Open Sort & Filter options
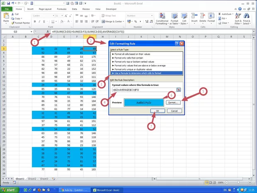Viewport: 257px width, 193px height. click(x=238, y=19)
